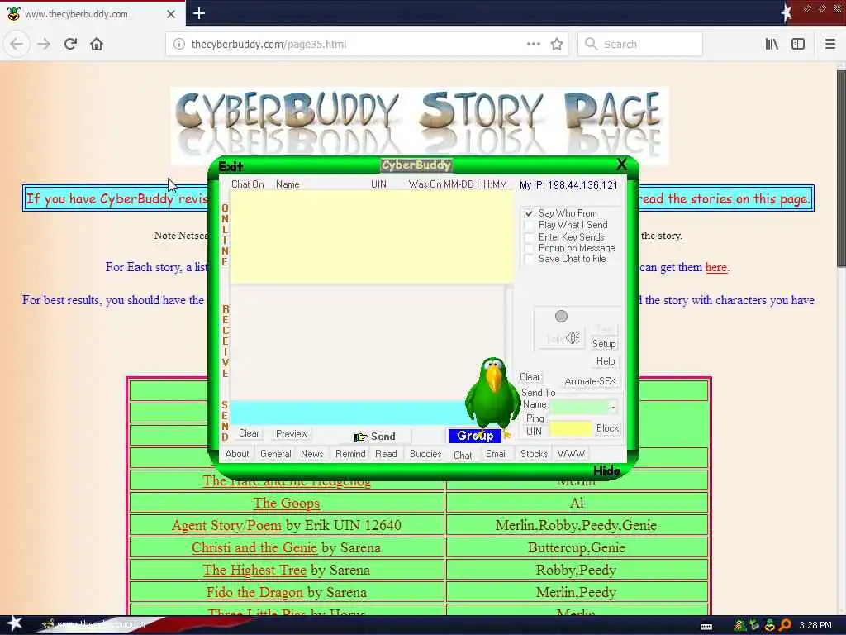Click the green dragon tray icon
The image size is (846, 635).
tap(740, 625)
